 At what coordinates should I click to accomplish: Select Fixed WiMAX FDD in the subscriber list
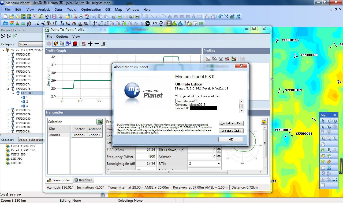[23, 146]
